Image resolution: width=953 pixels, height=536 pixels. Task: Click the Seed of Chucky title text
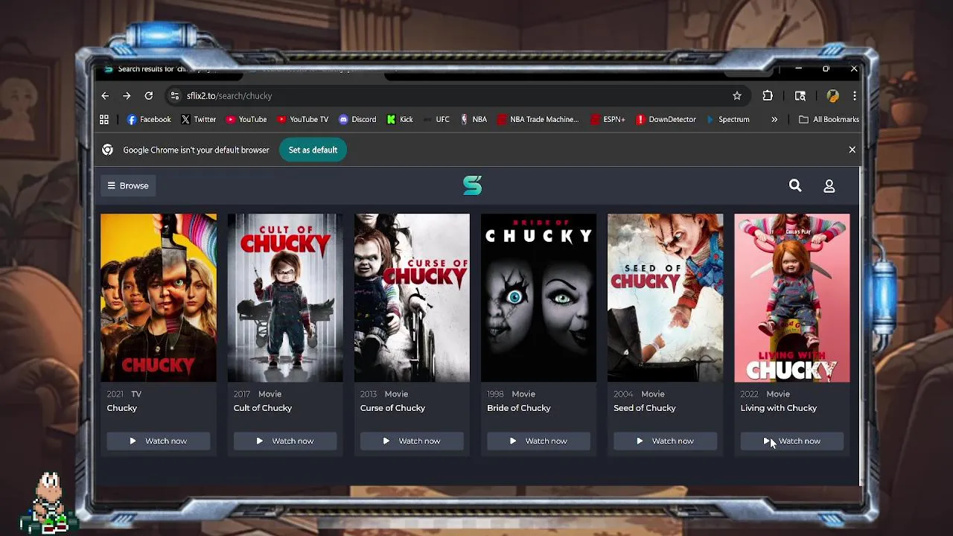point(645,408)
